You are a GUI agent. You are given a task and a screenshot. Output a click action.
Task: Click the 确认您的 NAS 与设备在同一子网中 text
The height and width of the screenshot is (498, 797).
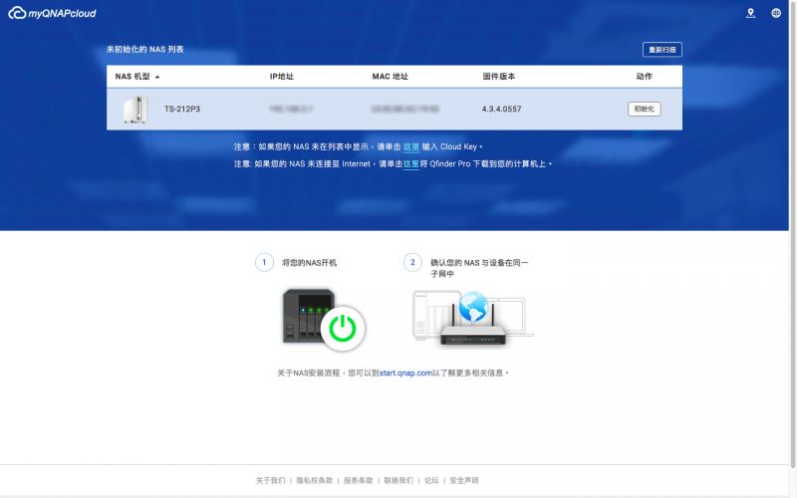(479, 268)
